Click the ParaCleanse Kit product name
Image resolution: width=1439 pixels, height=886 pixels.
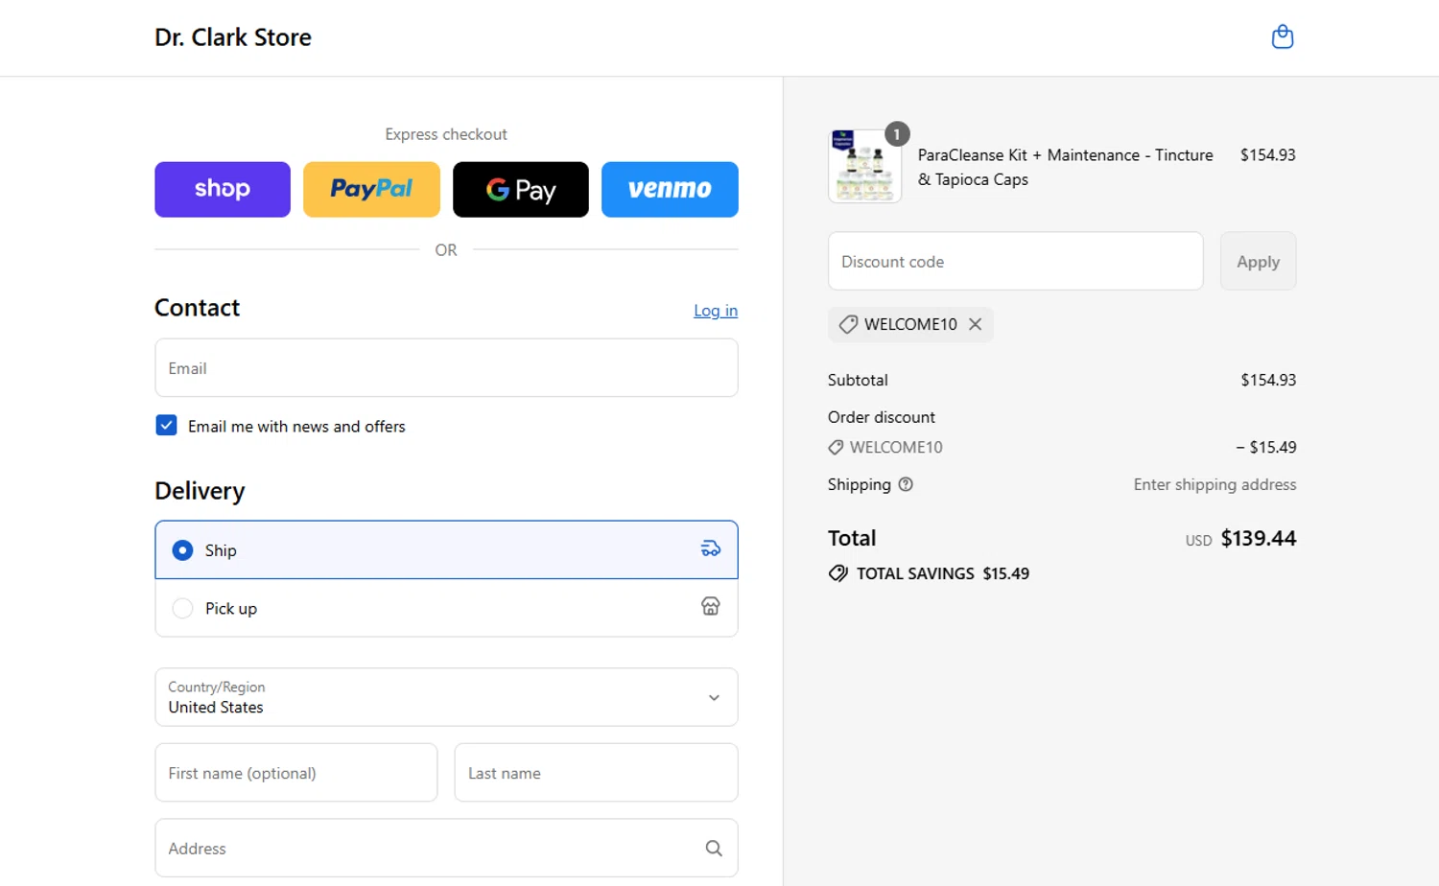1065,167
